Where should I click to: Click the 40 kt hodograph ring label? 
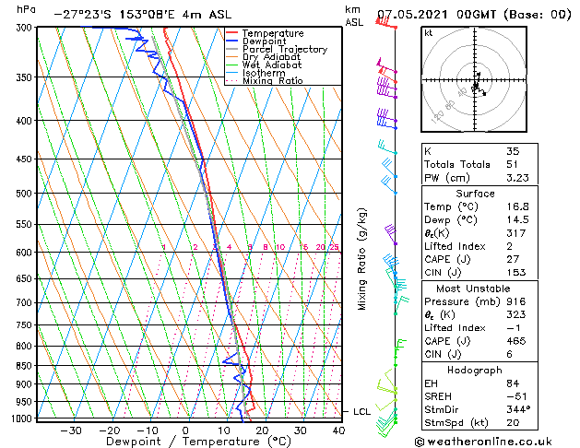462,92
